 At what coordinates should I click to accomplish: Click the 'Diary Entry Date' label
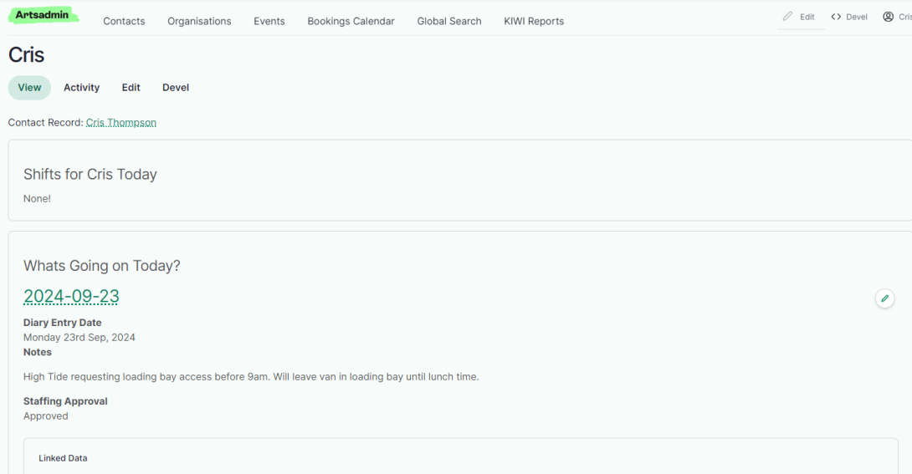coord(62,323)
